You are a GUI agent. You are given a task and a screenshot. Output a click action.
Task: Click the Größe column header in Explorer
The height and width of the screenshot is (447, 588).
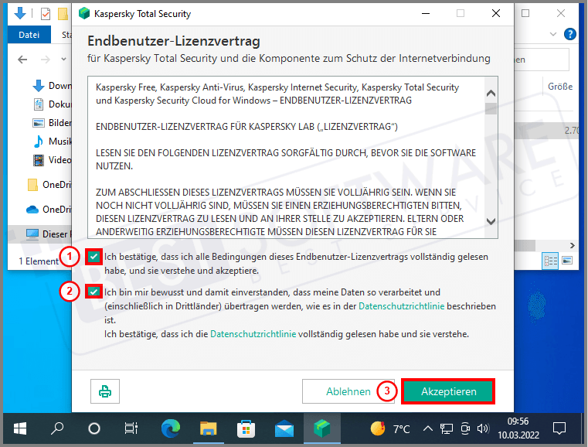point(560,87)
